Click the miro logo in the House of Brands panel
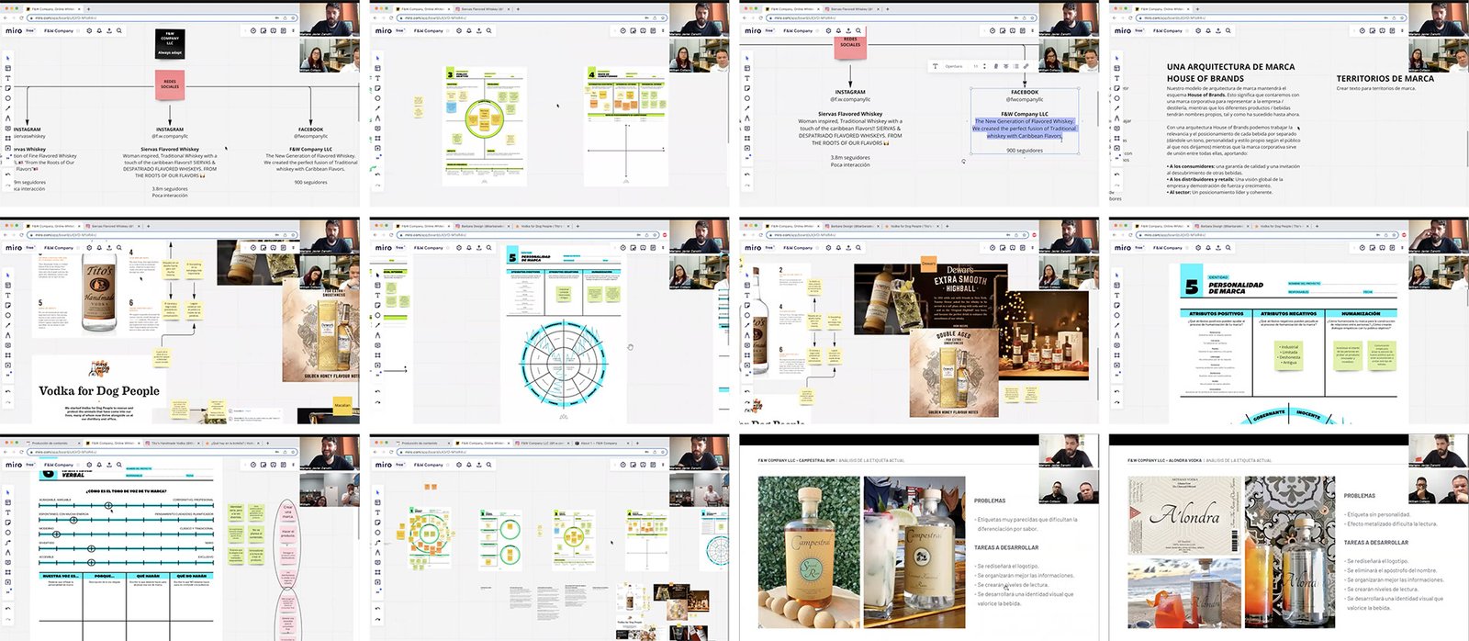This screenshot has height=641, width=1469. pos(1123,30)
